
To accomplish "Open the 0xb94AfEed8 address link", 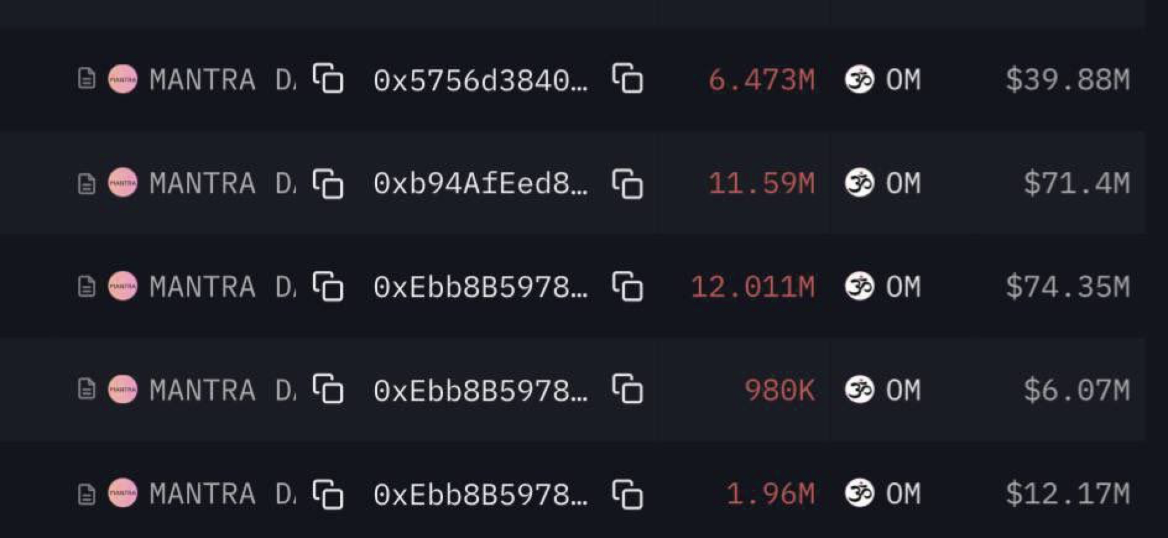I will pyautogui.click(x=481, y=184).
